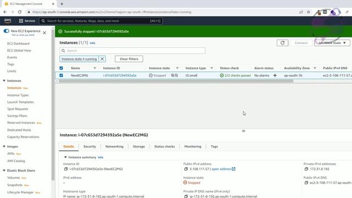Screen dimensions: 352x198
Task: Toggle the select-all instances checkbox
Action: coord(61,68)
